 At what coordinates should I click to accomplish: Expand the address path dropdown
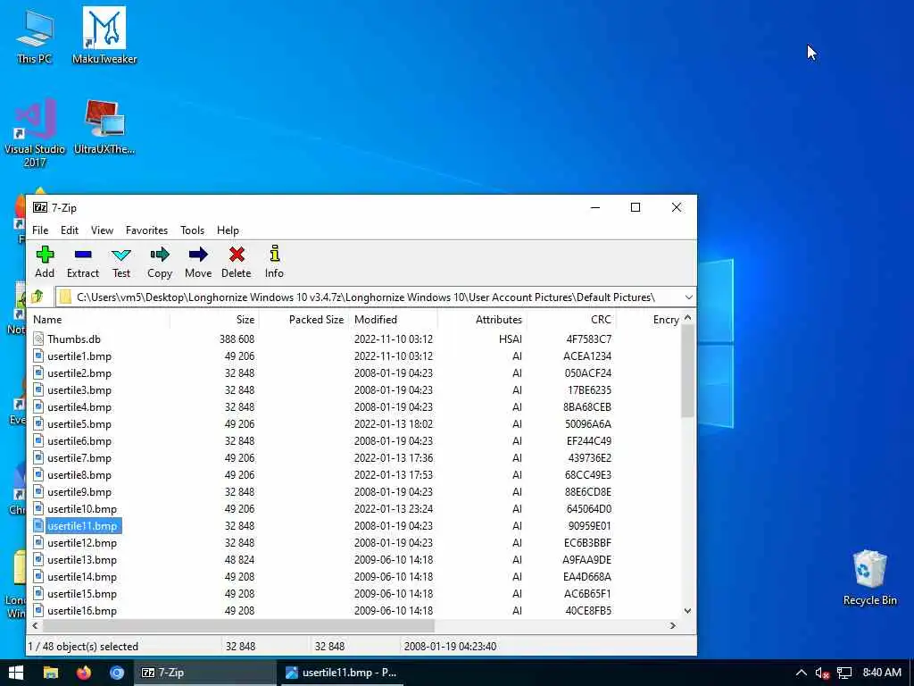[x=688, y=297]
